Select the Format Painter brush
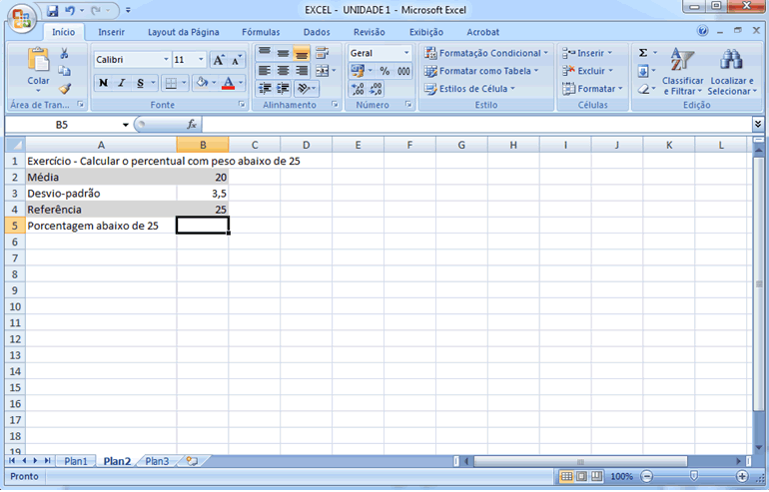The width and height of the screenshot is (769, 492). 65,89
